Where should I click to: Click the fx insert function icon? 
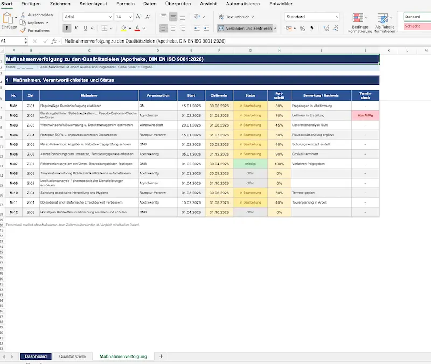click(x=54, y=41)
